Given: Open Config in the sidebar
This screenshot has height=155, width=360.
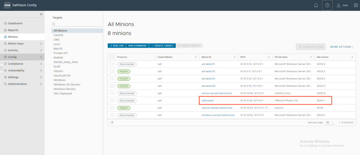Looking at the screenshot, I should 12,57.
